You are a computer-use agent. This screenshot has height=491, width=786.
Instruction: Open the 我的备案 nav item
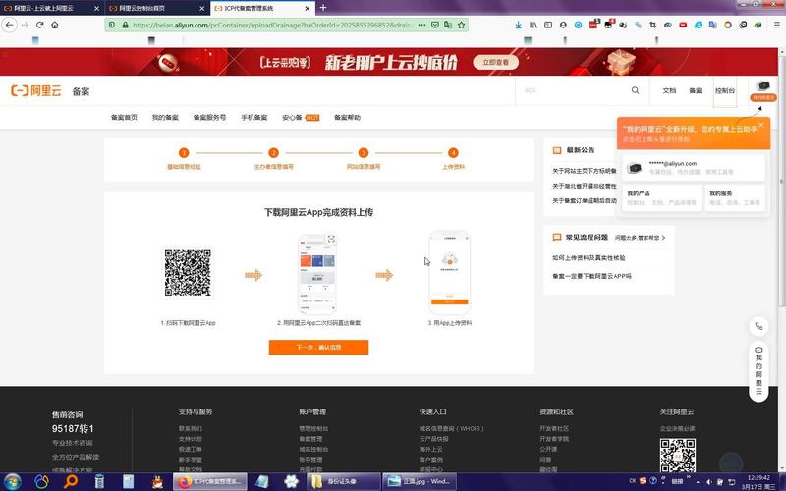(165, 117)
